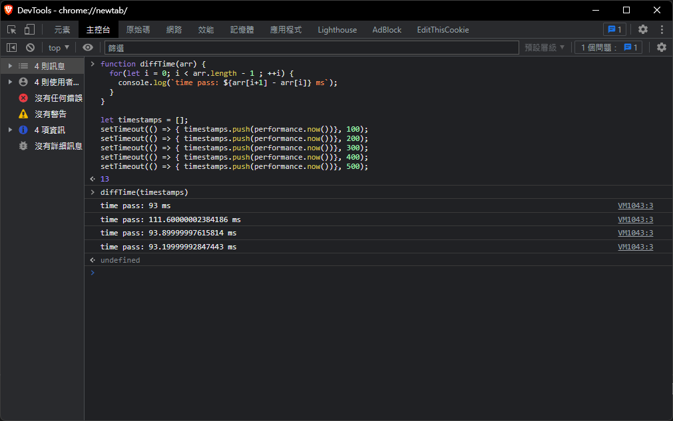The image size is (673, 421).
Task: Click the 篩選 filter input field
Action: [x=312, y=48]
